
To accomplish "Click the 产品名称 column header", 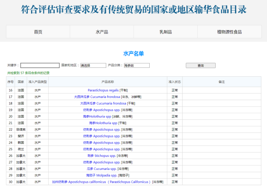I will tap(108, 82).
